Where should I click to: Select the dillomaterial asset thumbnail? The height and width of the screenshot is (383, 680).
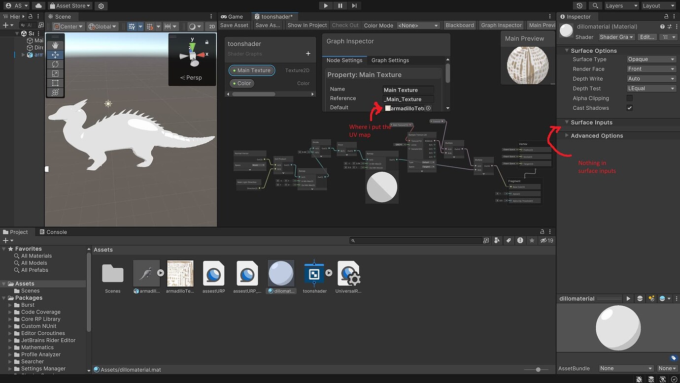click(x=281, y=273)
